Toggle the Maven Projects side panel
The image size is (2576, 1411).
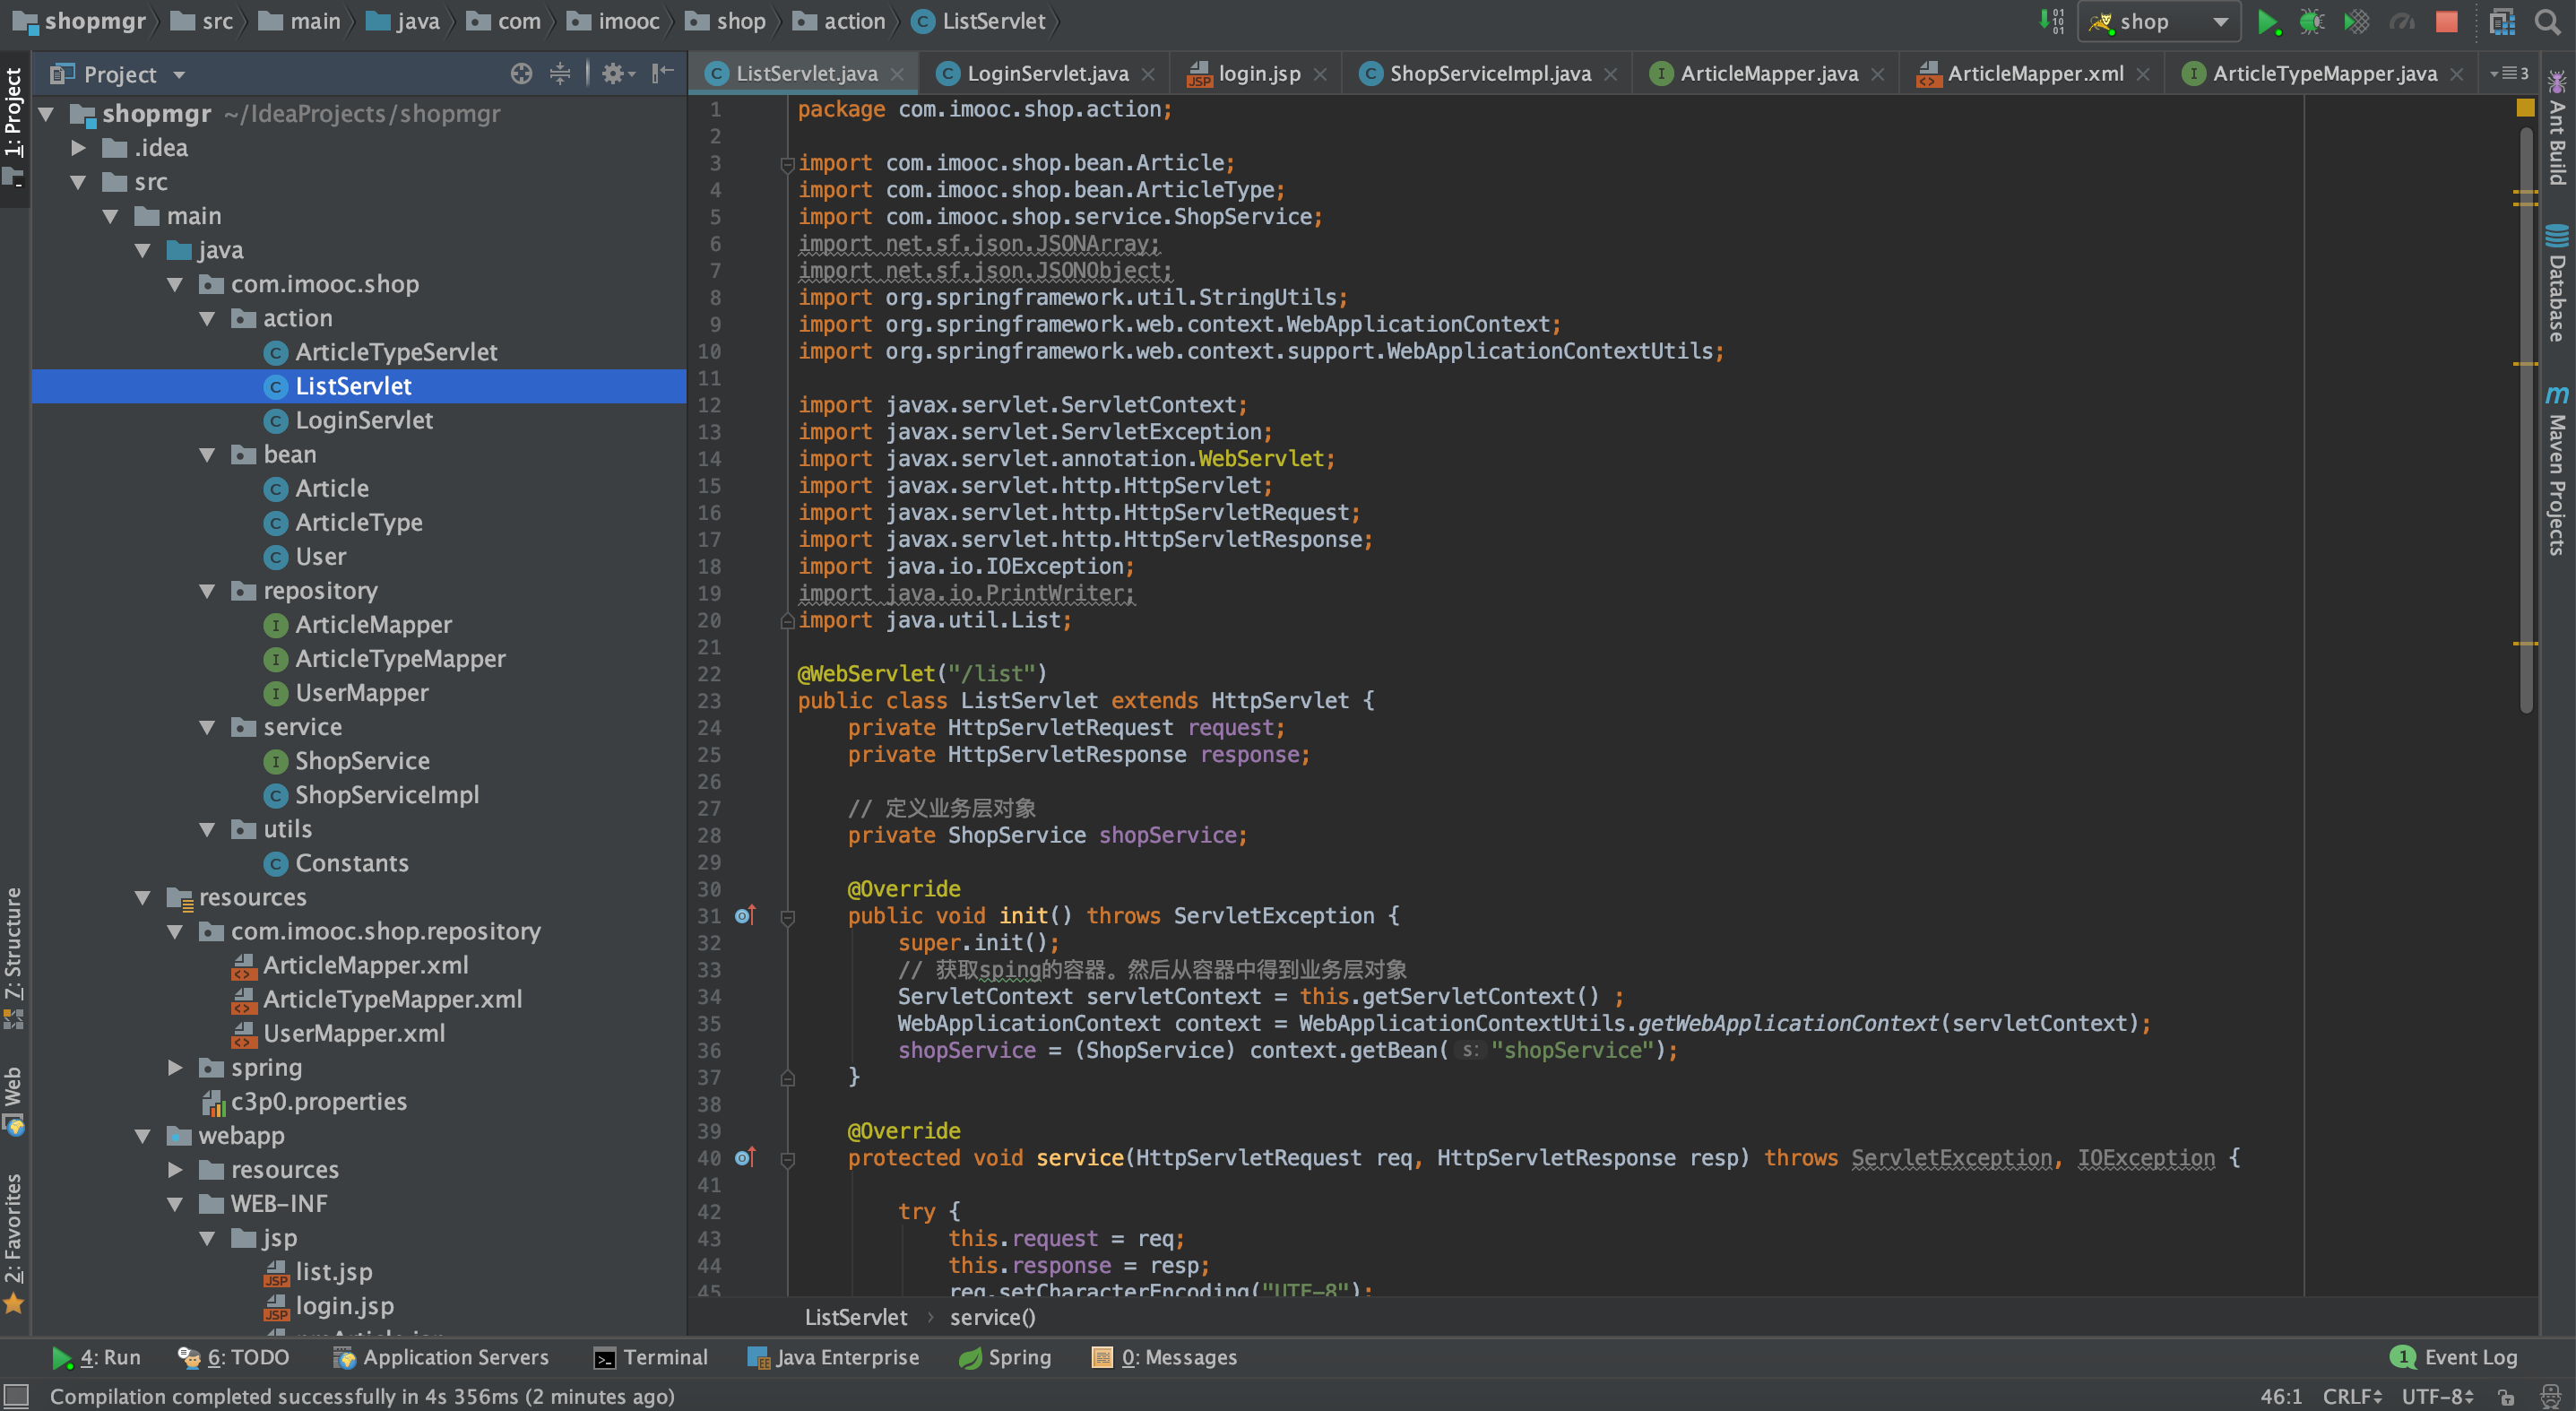point(2556,470)
